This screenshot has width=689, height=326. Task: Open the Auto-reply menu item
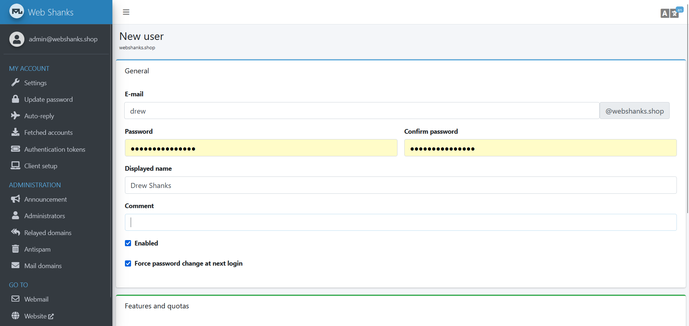click(x=39, y=116)
